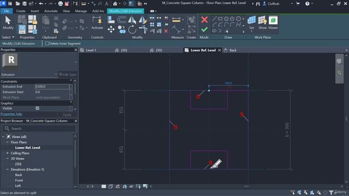
Task: Click the Array tool icon
Action: click(x=152, y=24)
